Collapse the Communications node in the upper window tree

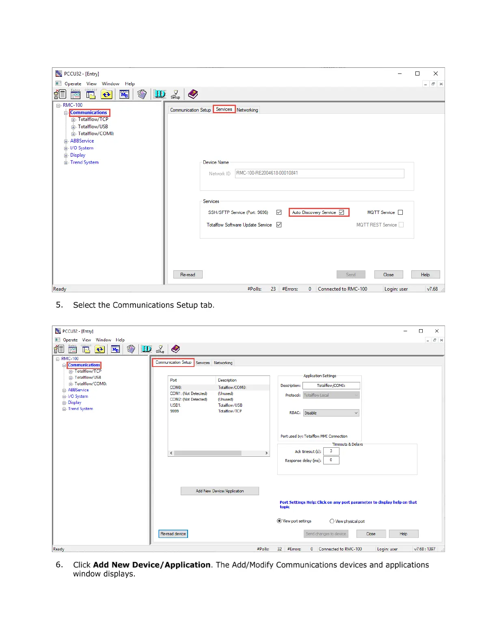tap(66, 113)
